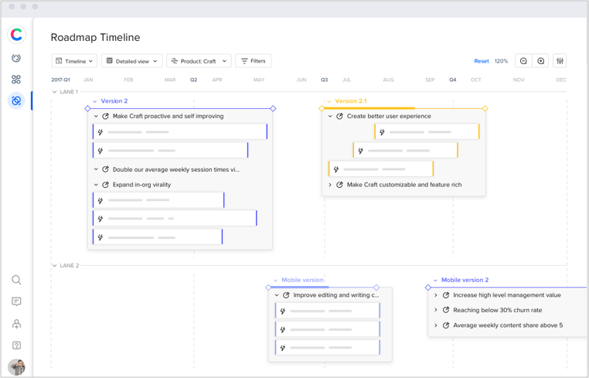Open first feature bar under 'Create better user experience'
Viewport: 589px width, 378px height.
click(x=427, y=132)
